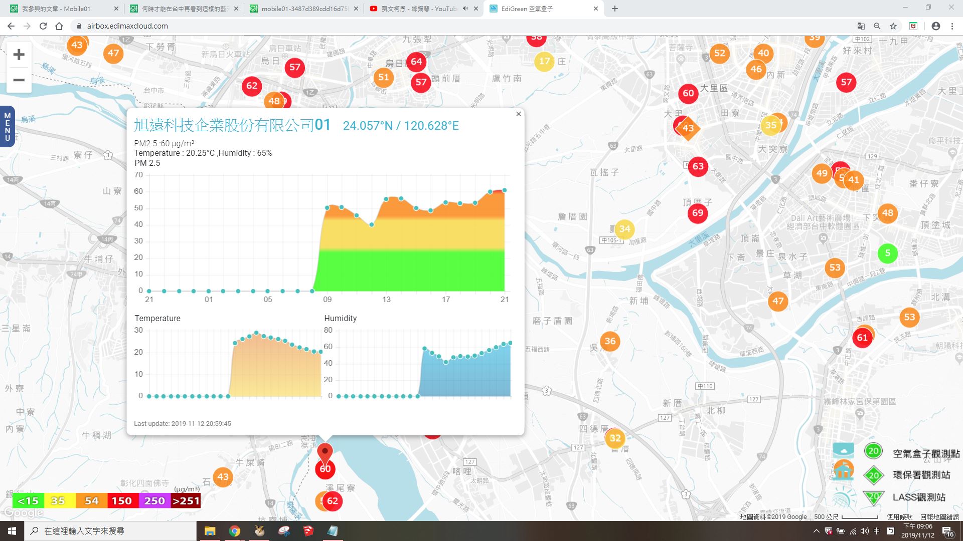963x541 pixels.
Task: Open the Chrome profile avatar
Action: pos(936,26)
